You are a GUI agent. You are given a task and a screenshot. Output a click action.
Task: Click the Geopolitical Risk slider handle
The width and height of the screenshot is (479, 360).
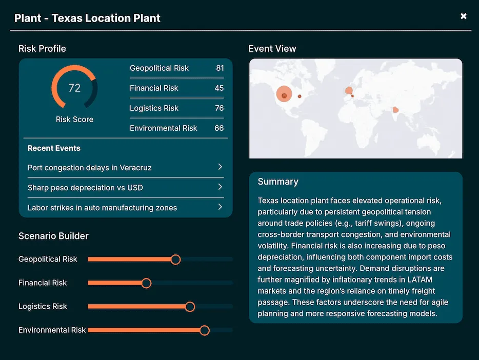175,259
